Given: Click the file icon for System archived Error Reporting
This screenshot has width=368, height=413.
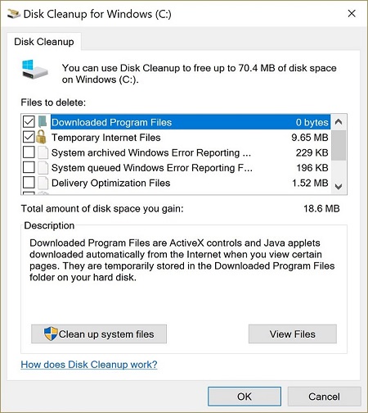Looking at the screenshot, I should [x=43, y=152].
